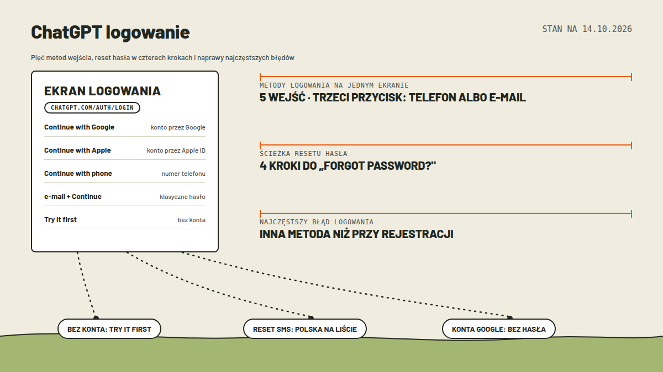
Task: Select the e-mail + Continue option
Action: (73, 197)
